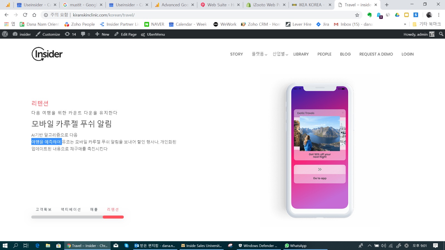Expand the 플랫폼 dropdown menu

coord(259,54)
